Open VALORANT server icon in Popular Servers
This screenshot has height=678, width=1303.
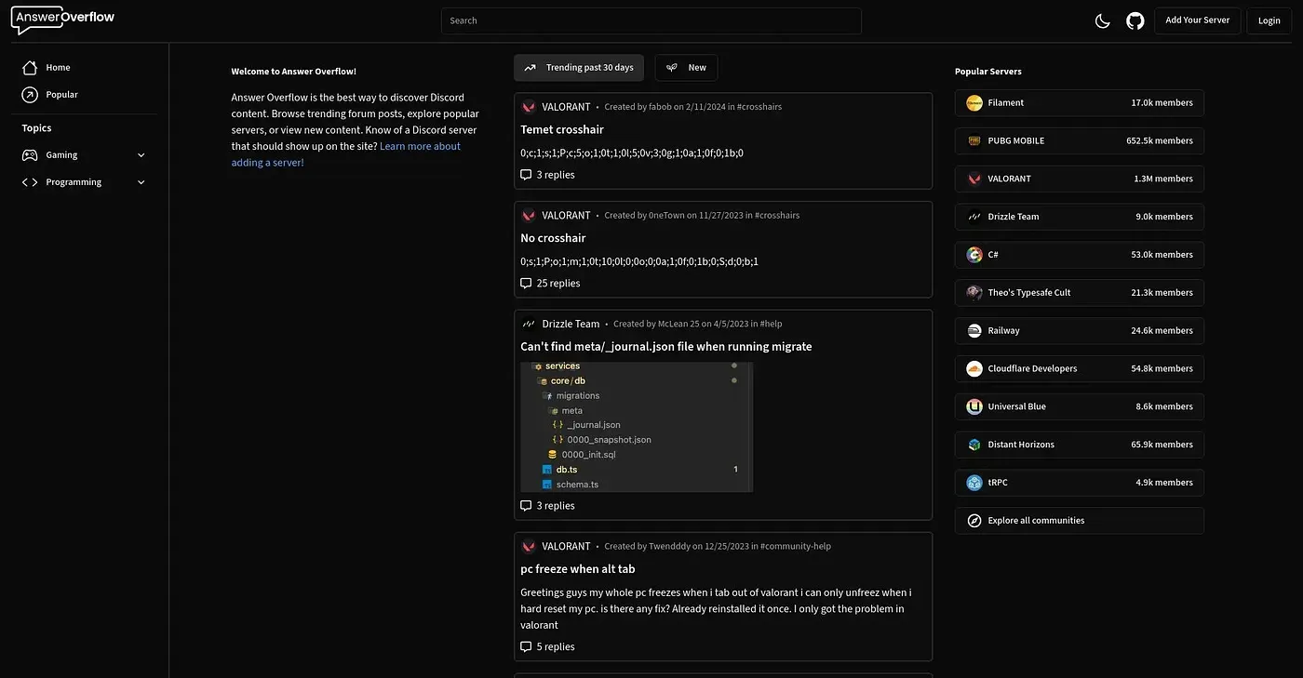point(974,179)
